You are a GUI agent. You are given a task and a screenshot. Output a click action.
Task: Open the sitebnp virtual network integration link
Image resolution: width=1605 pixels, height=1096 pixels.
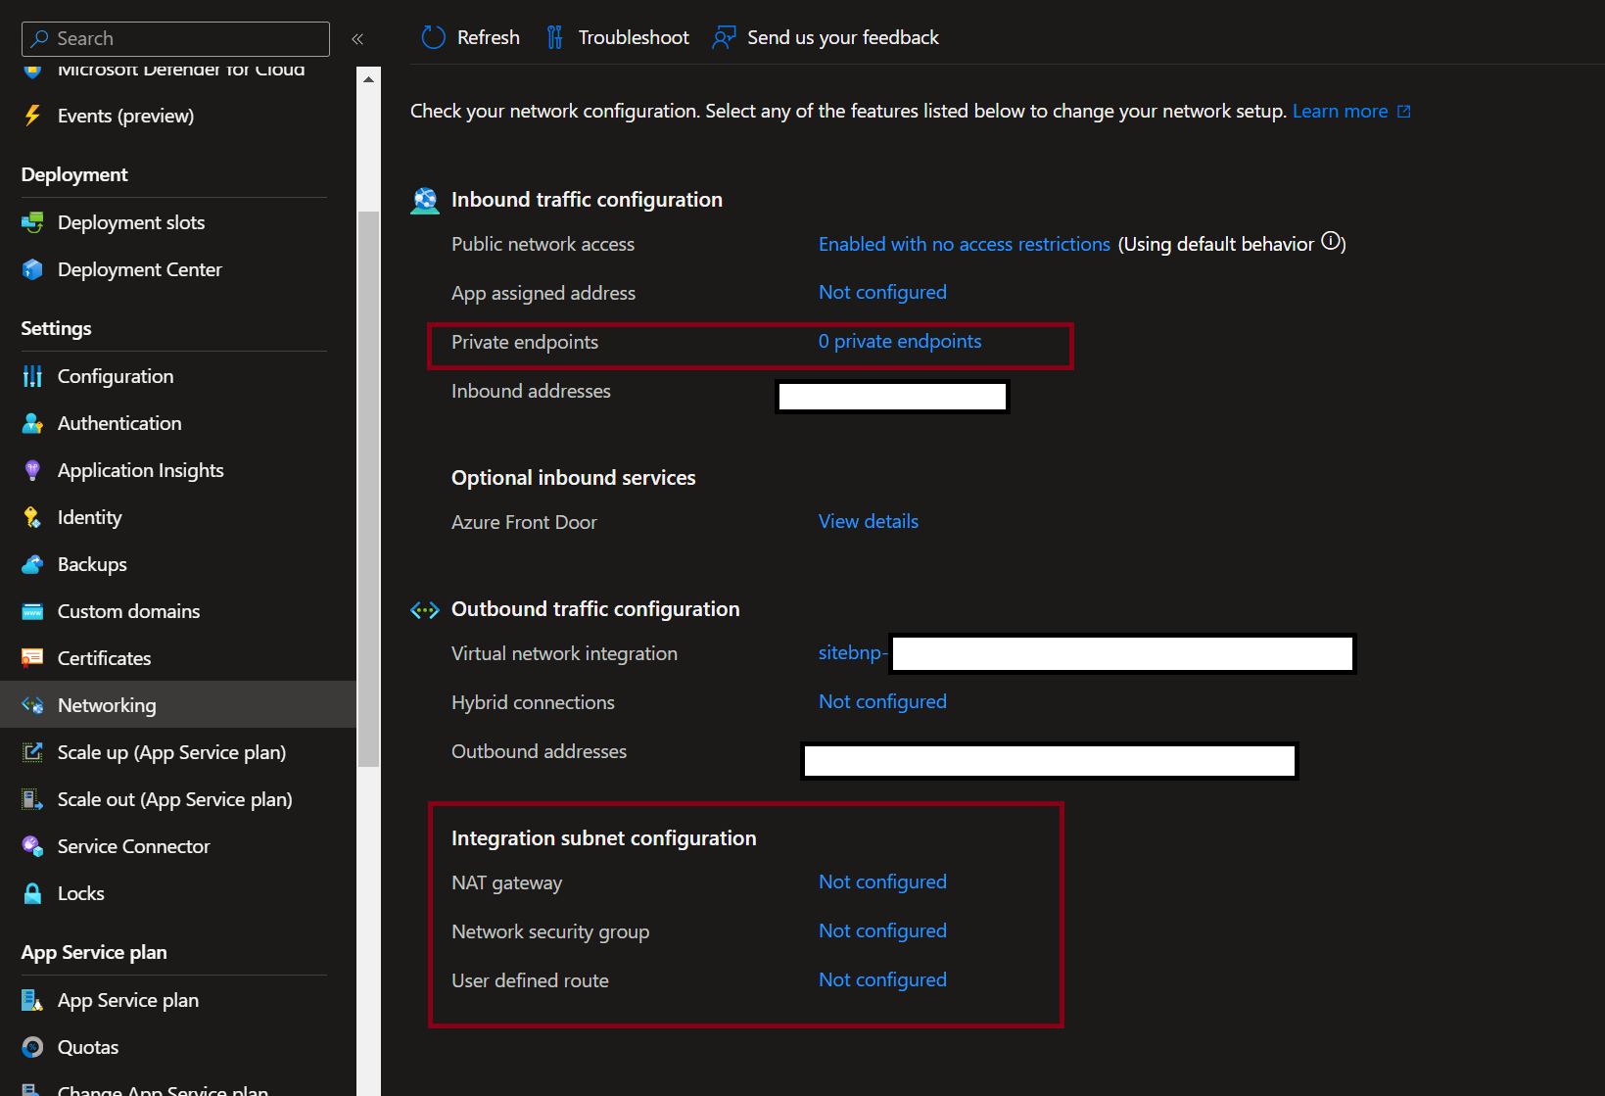853,652
